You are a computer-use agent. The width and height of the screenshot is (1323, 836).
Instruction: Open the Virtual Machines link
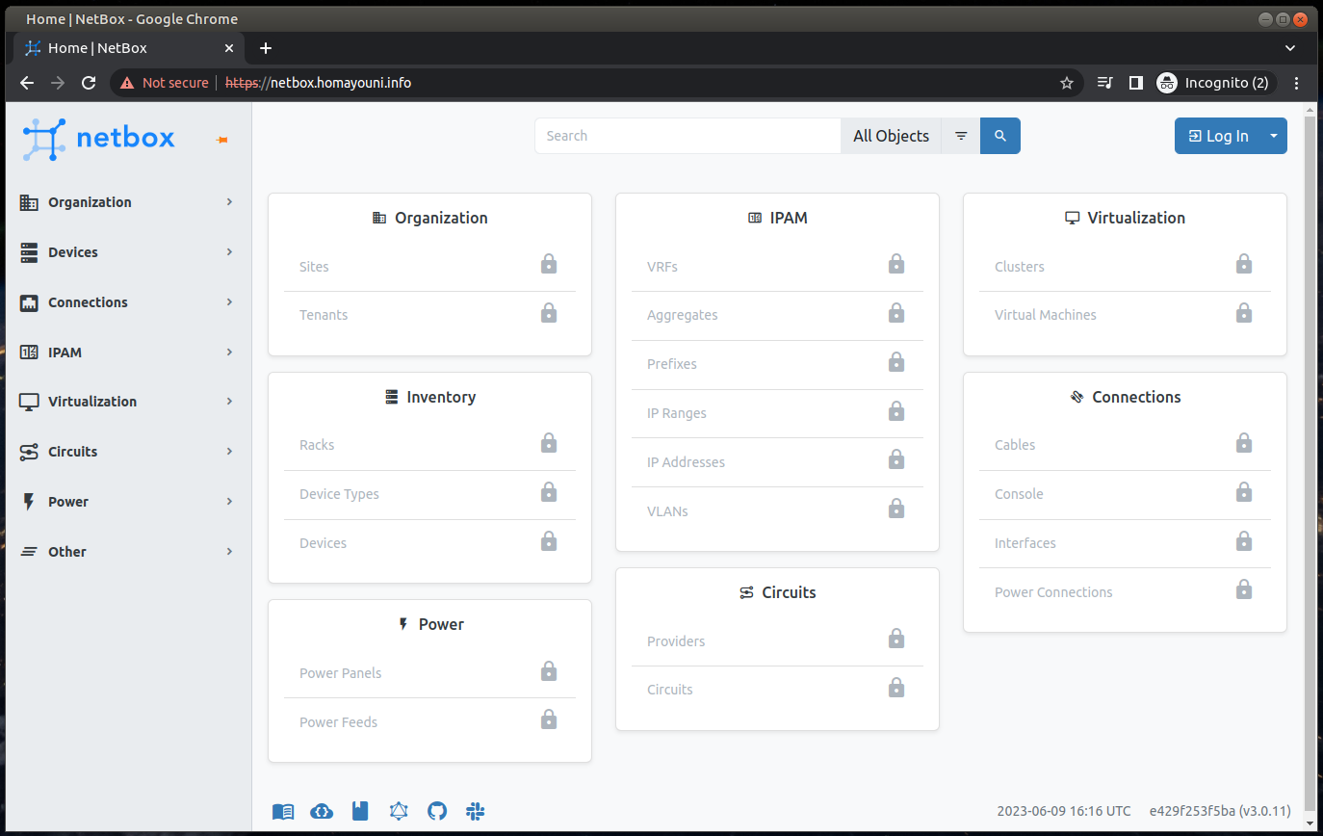1046,315
